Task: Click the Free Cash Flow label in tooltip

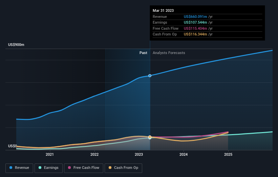Action: point(166,28)
